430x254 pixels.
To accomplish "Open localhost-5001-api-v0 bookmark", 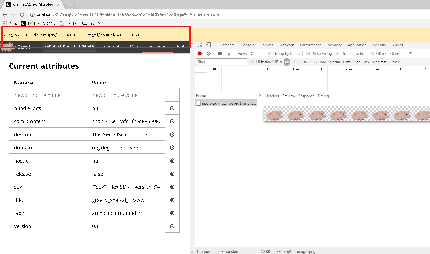I will coord(81,23).
